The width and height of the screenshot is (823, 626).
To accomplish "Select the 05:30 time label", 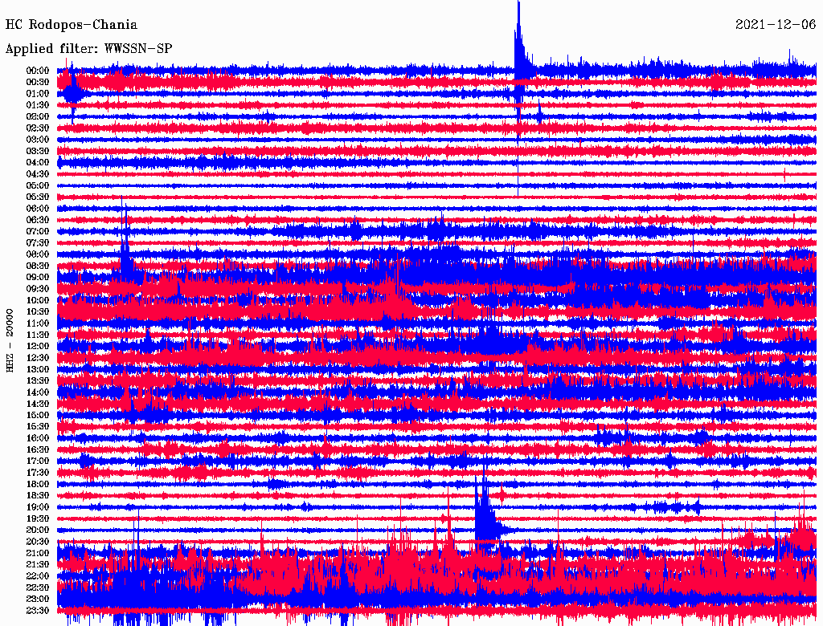I will pyautogui.click(x=38, y=197).
